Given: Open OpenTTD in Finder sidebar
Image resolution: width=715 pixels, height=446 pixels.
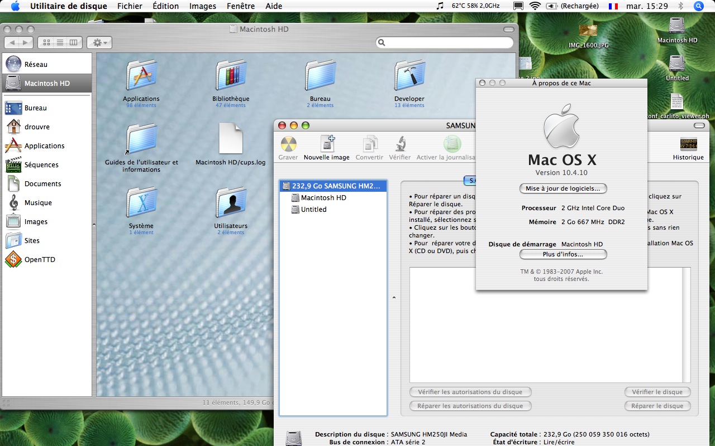Looking at the screenshot, I should coord(46,259).
